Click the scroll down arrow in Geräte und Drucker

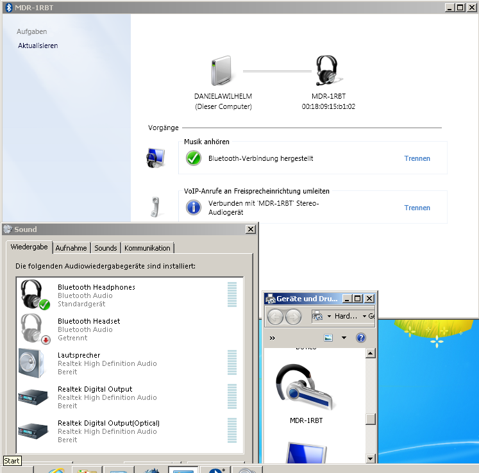pyautogui.click(x=370, y=458)
